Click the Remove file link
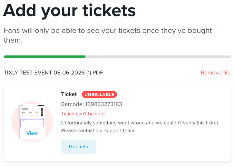 [216, 73]
